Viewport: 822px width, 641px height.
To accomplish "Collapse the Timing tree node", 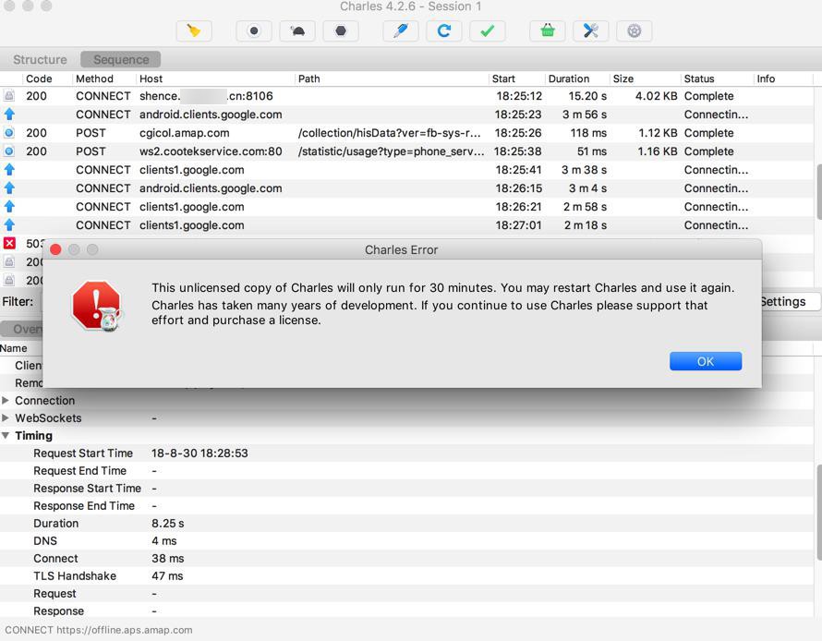I will tap(6, 436).
